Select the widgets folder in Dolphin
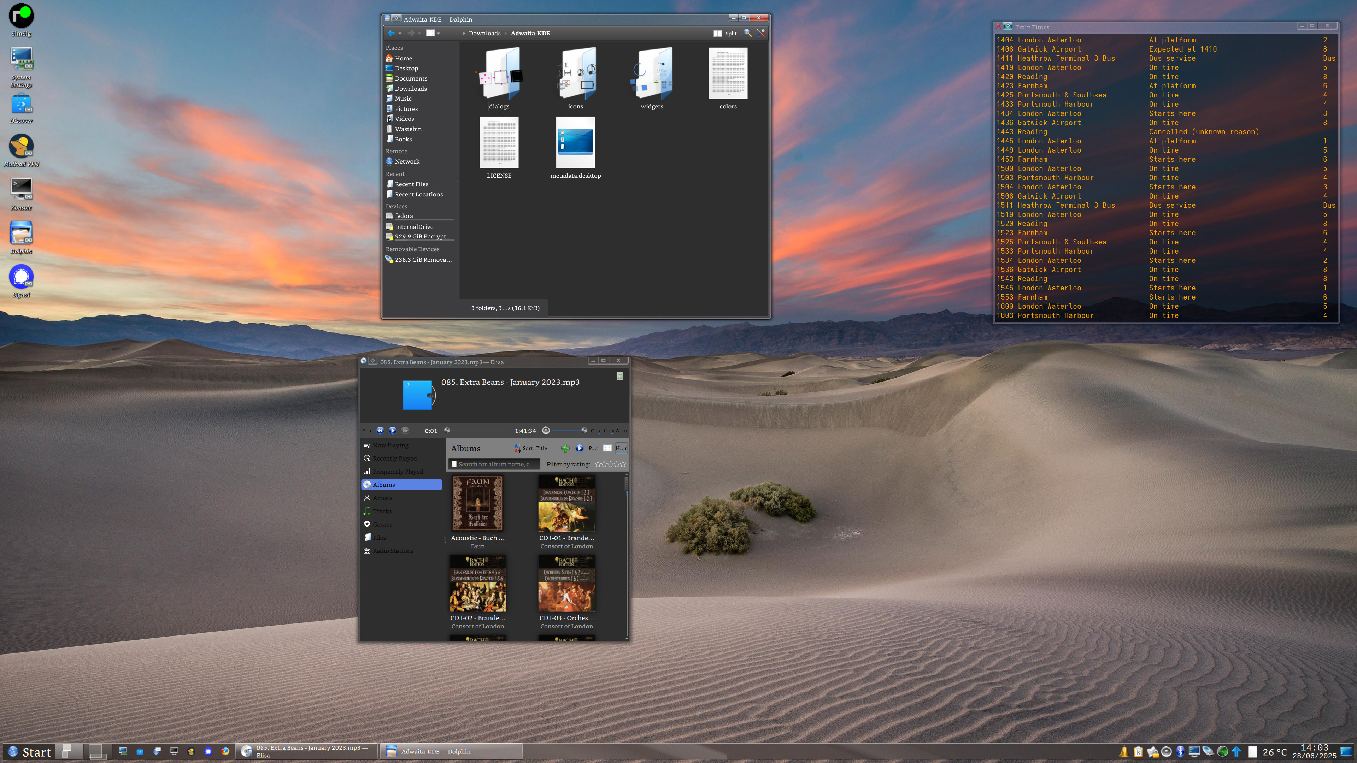 [652, 78]
